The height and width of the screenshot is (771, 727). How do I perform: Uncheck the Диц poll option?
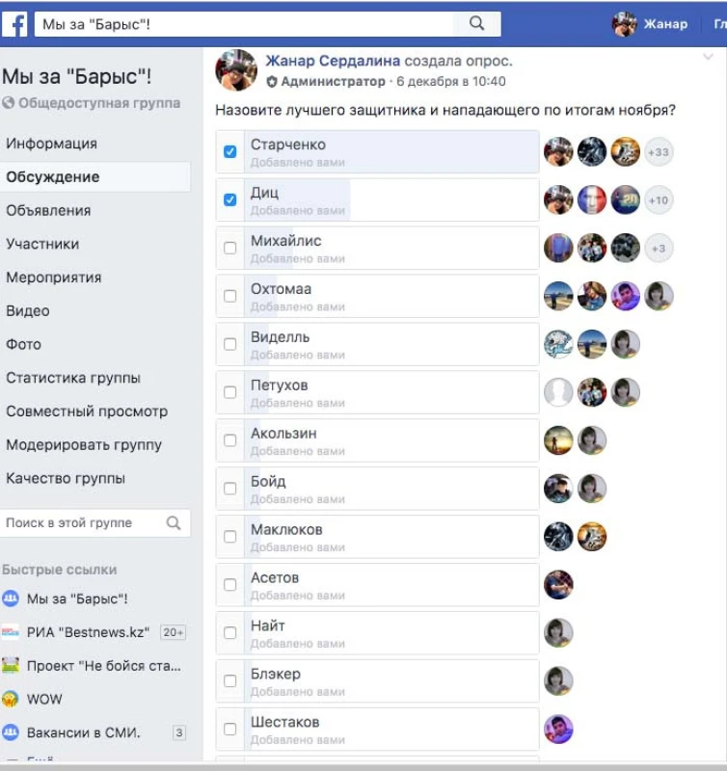tap(229, 199)
